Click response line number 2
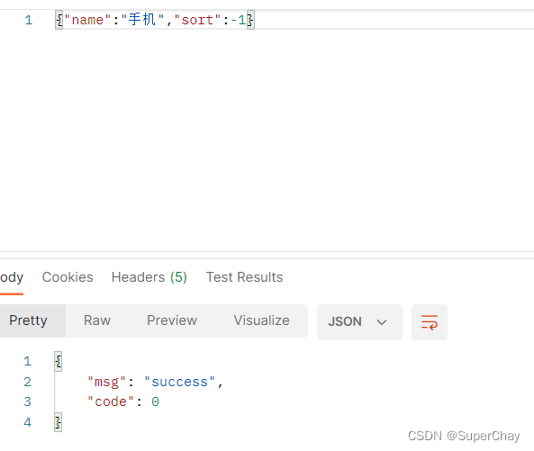 pos(28,382)
